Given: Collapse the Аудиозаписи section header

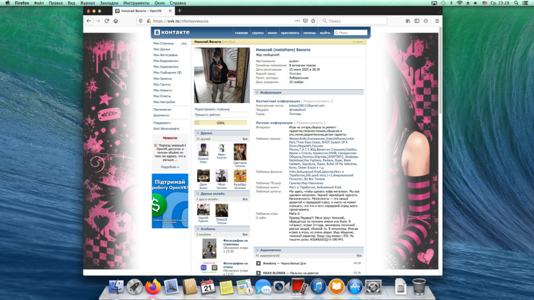Looking at the screenshot, I should pyautogui.click(x=308, y=250).
